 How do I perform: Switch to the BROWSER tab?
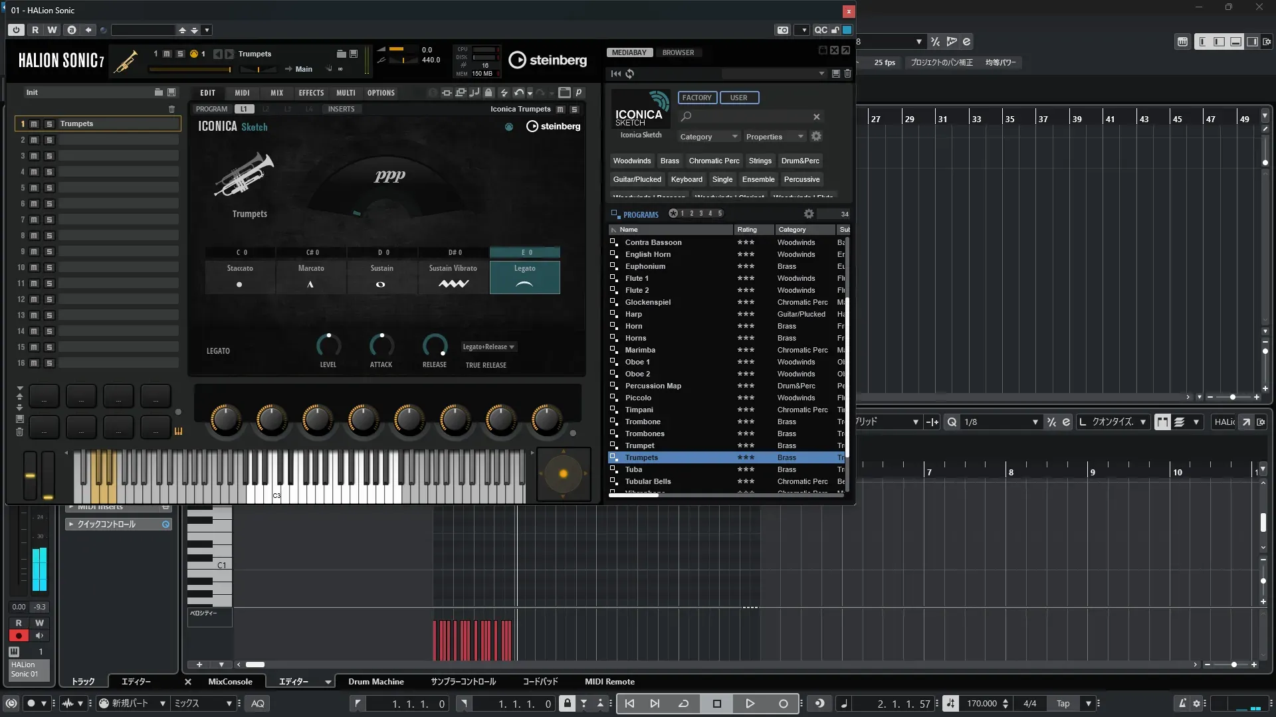point(678,52)
